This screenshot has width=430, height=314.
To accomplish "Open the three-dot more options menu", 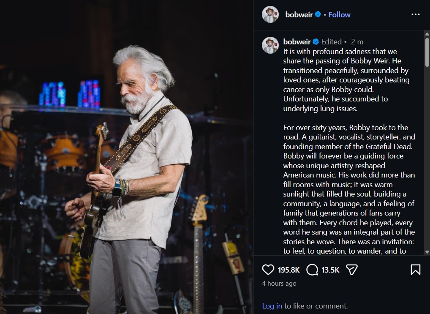I will [x=415, y=14].
